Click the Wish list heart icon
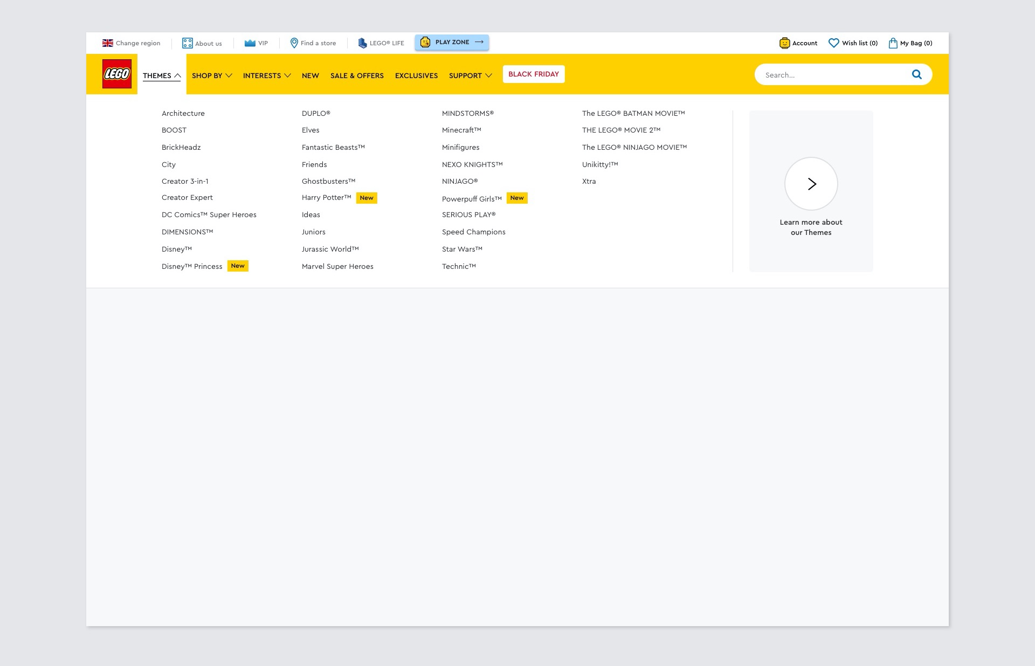The height and width of the screenshot is (666, 1035). coord(833,43)
